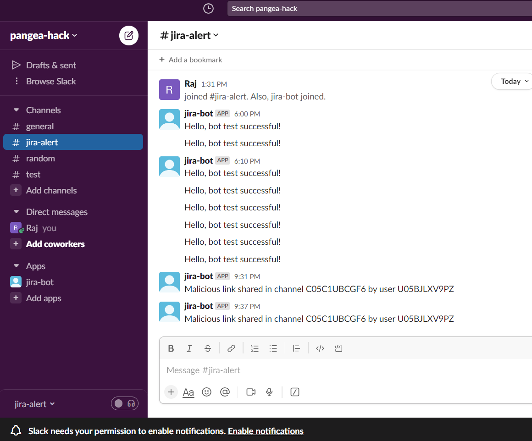532x441 pixels.
Task: Insert a bulleted list
Action: click(x=273, y=348)
